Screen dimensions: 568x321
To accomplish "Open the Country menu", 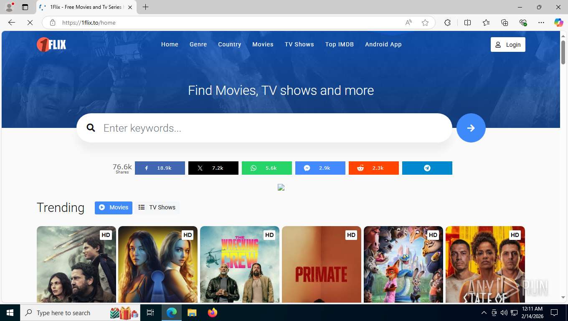I will 230,44.
